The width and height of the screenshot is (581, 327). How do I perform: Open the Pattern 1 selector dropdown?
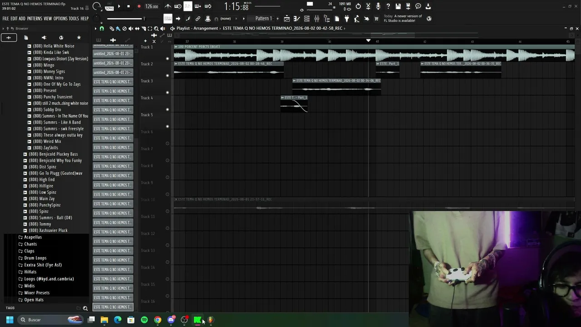(263, 19)
